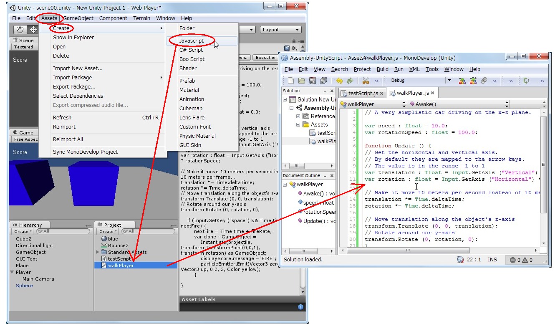Expand the Standard Assets folder
The width and height of the screenshot is (555, 324).
98,252
